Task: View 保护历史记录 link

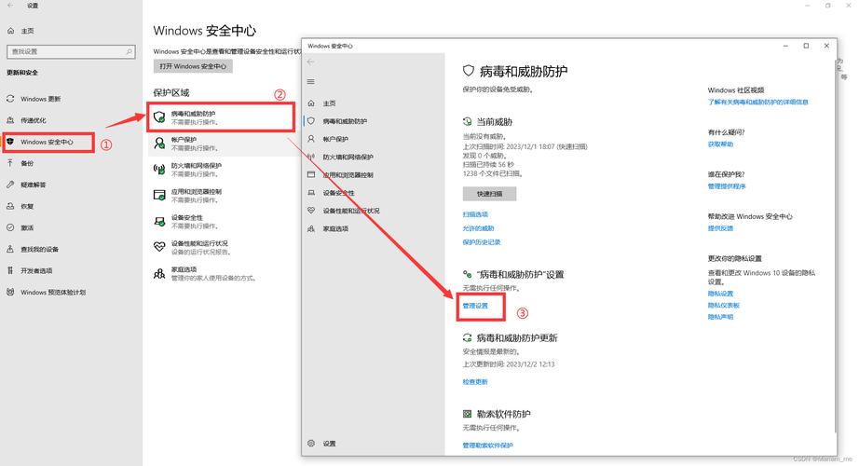Action: (482, 242)
